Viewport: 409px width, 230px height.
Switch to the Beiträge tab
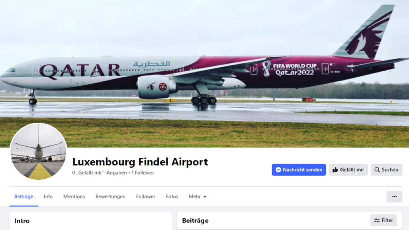click(24, 197)
